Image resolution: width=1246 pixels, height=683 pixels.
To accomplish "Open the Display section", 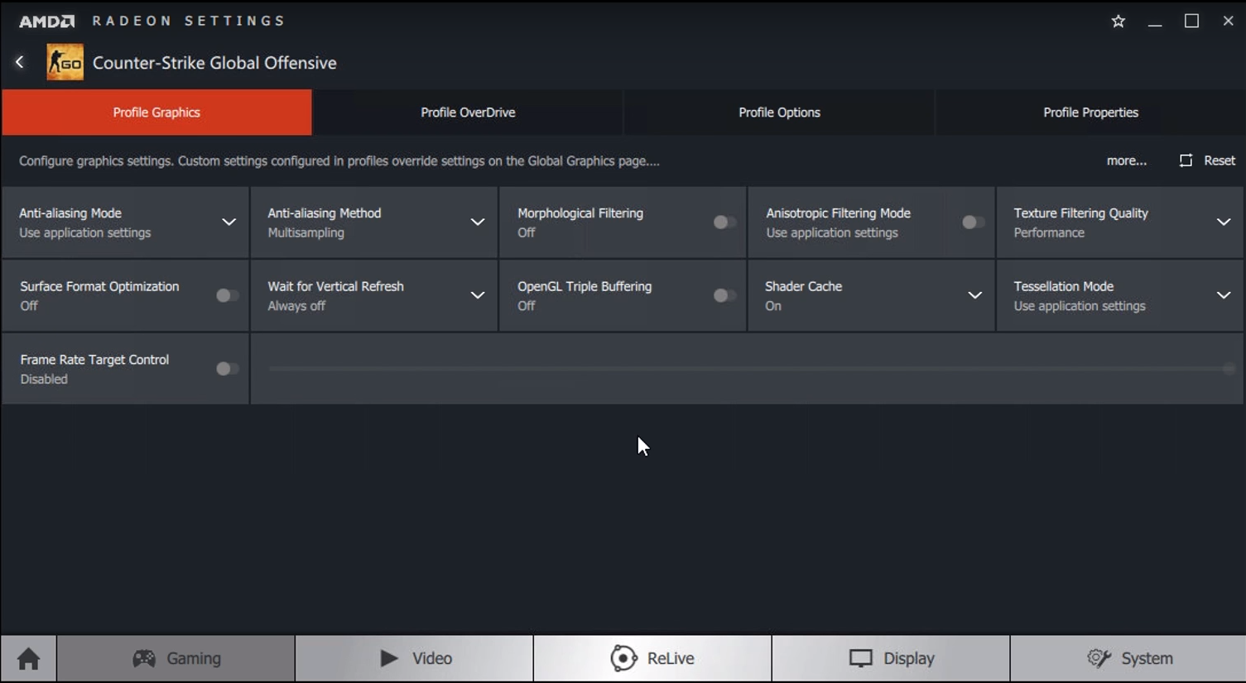I will click(891, 658).
